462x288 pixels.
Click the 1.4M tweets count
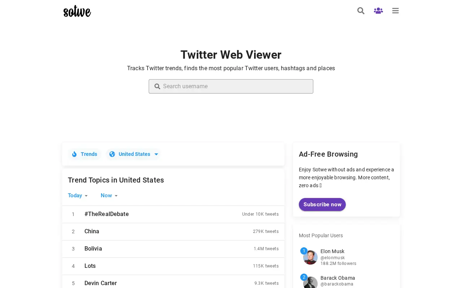tap(266, 249)
